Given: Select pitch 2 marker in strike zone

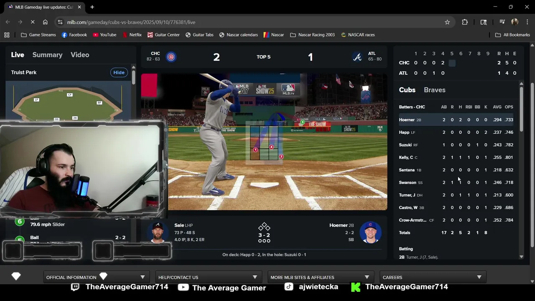Looking at the screenshot, I should [281, 157].
